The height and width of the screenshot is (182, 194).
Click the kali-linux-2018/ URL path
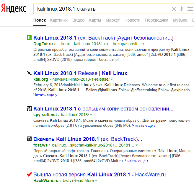pos(75,115)
